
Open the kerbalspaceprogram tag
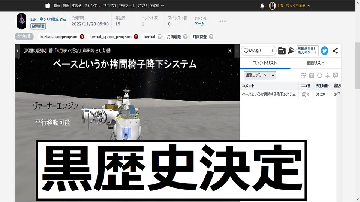[x=58, y=37]
